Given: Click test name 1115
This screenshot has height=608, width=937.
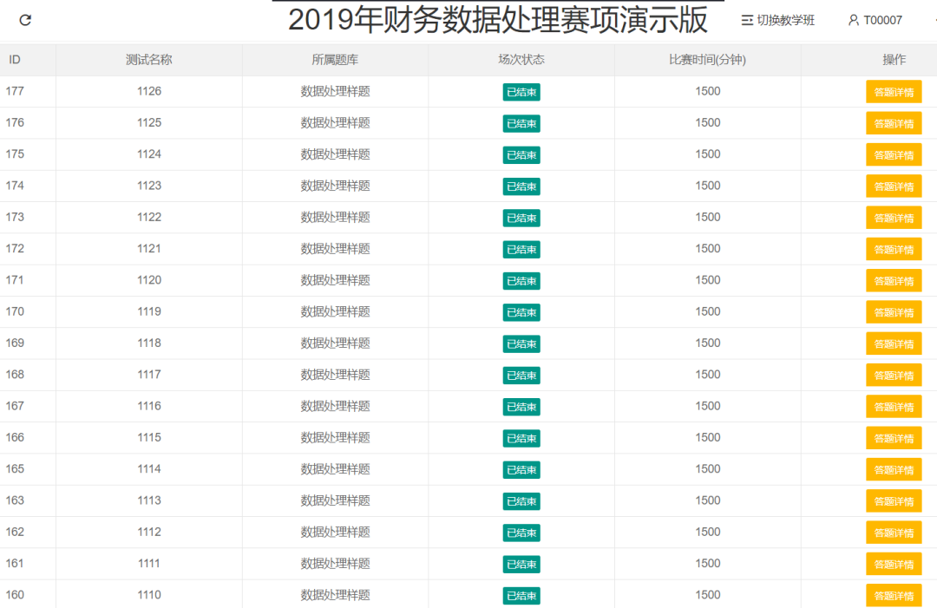Looking at the screenshot, I should 149,438.
